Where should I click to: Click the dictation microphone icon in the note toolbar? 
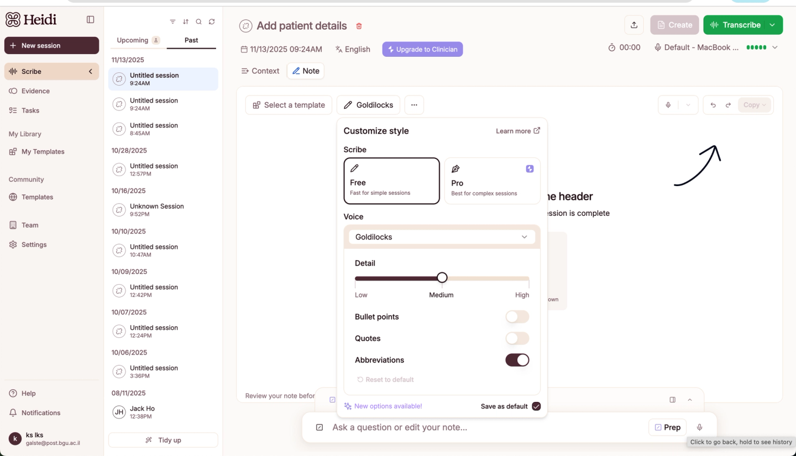point(668,105)
